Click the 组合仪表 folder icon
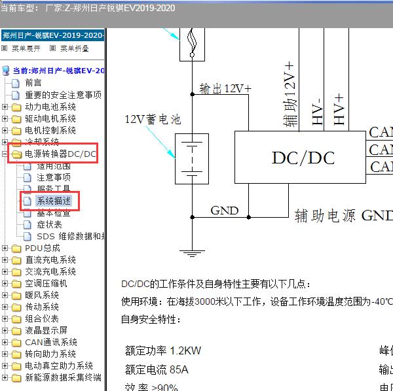Image resolution: width=393 pixels, height=391 pixels. click(16, 319)
